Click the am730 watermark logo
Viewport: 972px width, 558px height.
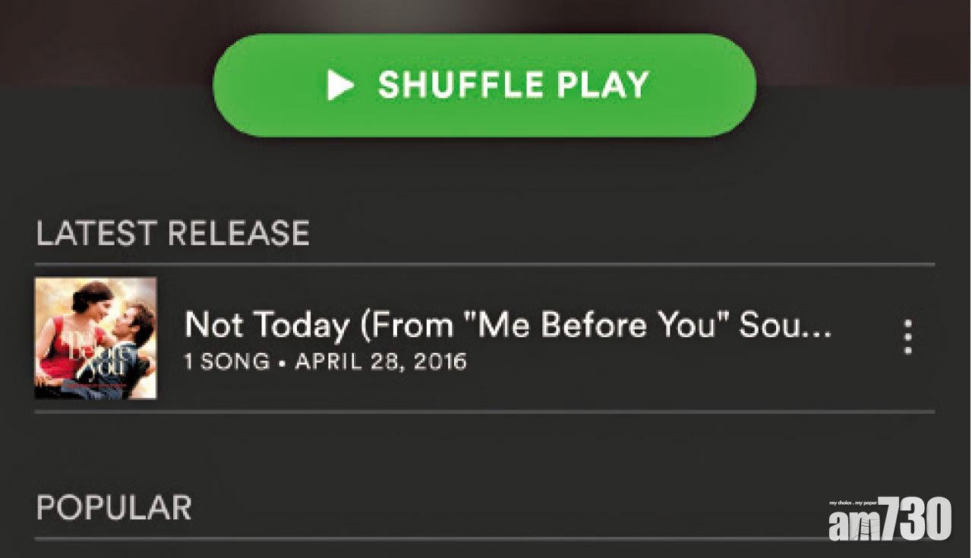[x=889, y=520]
